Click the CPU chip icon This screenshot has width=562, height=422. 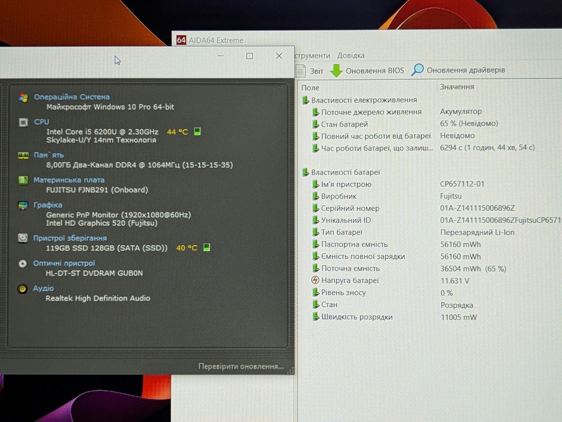23,122
